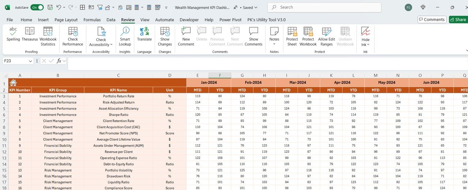468x190 pixels.
Task: Click the Excel app icon in title bar
Action: [x=7, y=7]
